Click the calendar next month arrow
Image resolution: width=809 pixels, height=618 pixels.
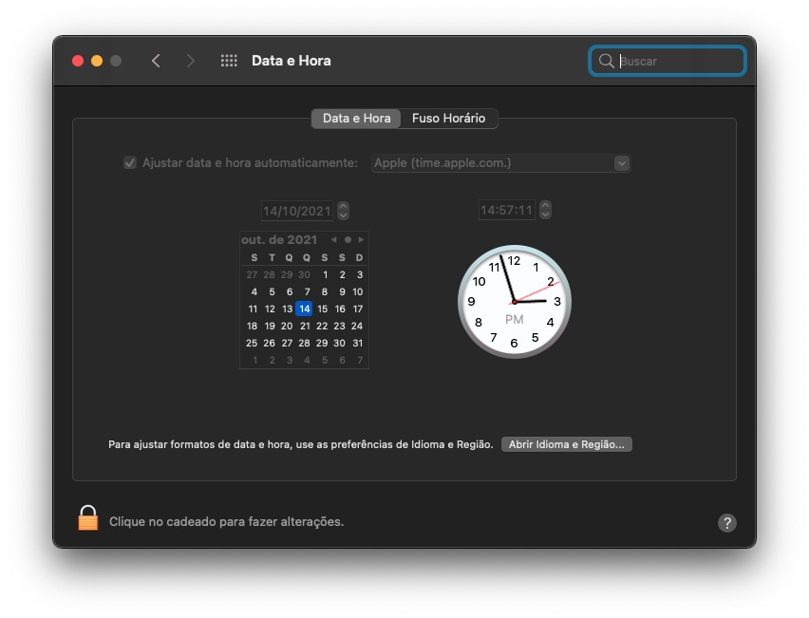coord(361,240)
